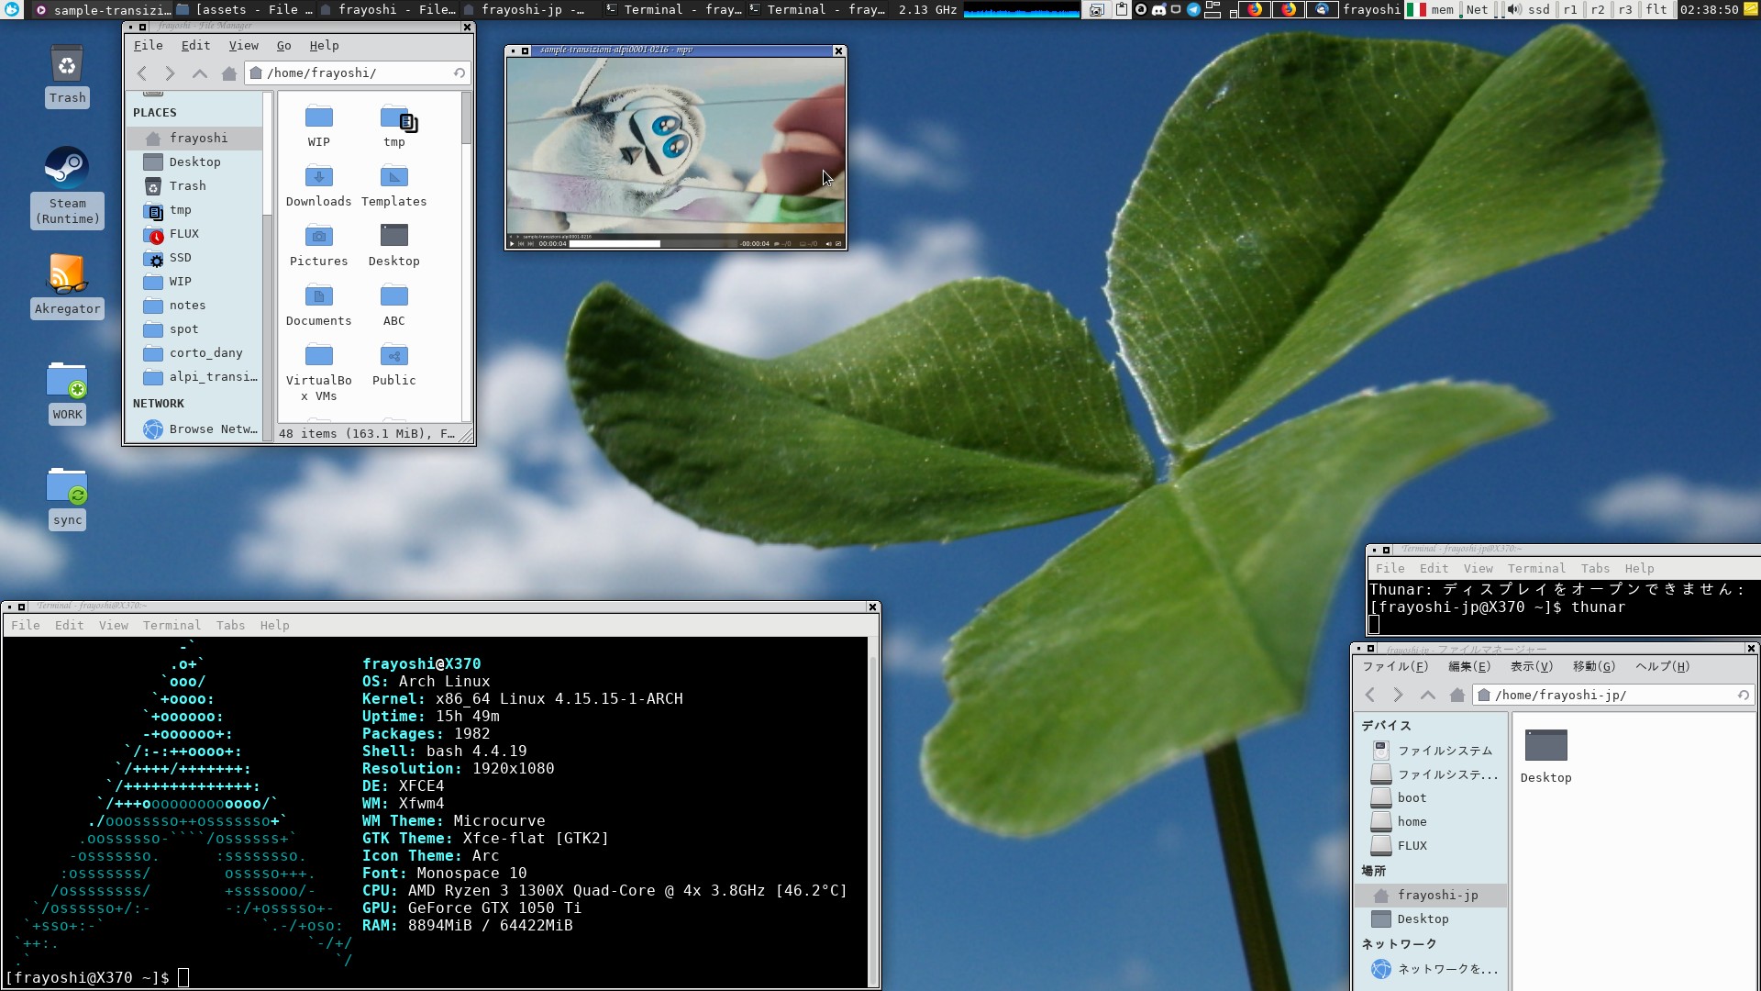Open Go menu in frayoshi file manager
The image size is (1761, 991).
click(283, 45)
